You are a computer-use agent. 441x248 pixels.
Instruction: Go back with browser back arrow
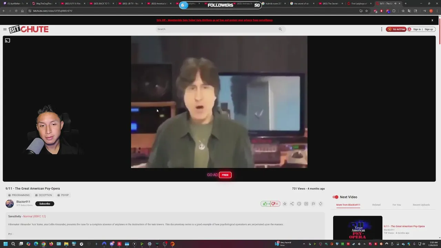point(3,11)
